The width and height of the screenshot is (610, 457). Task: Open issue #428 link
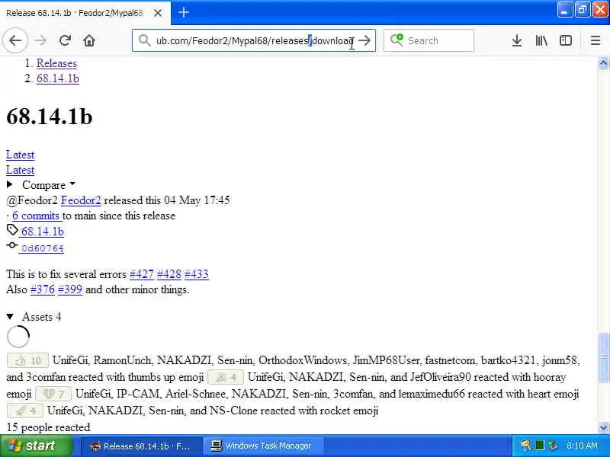(169, 274)
